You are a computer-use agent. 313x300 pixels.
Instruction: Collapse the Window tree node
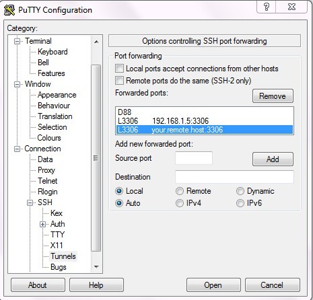17,84
